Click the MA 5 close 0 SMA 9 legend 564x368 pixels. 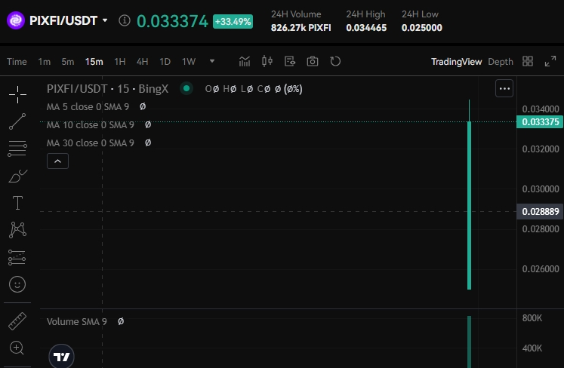[88, 107]
